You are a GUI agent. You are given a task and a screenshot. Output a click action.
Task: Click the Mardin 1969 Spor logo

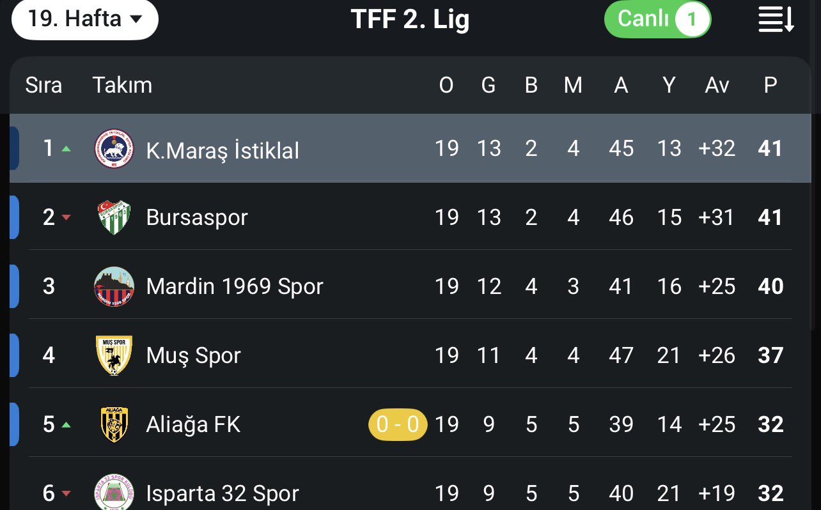(114, 286)
